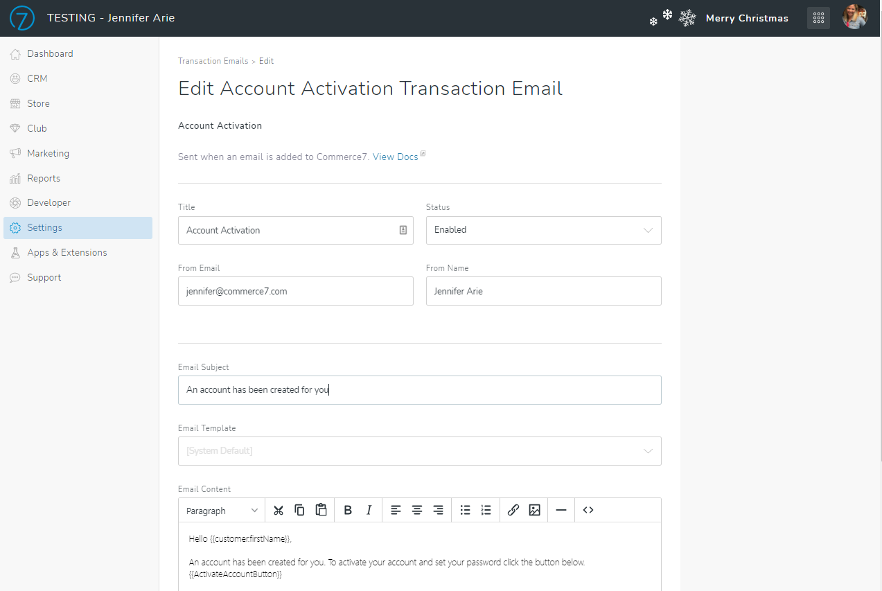Toggle bold formatting in the email editor
The height and width of the screenshot is (591, 882).
point(347,510)
